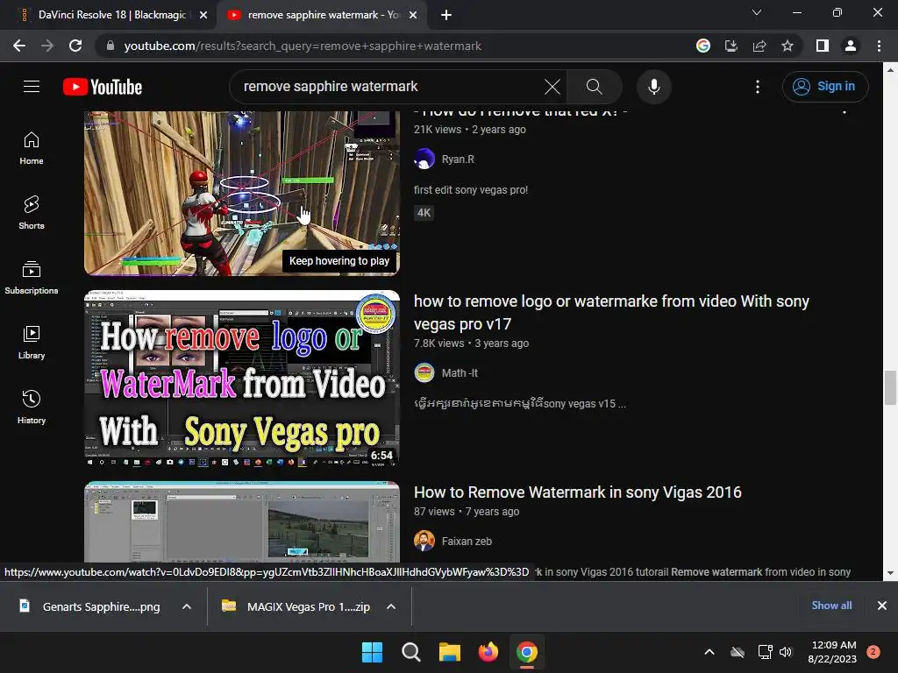
Task: Open the volume control in system tray
Action: (786, 652)
